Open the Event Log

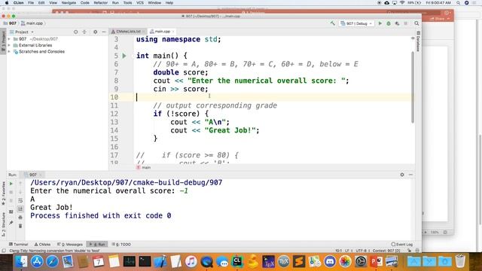pos(402,244)
